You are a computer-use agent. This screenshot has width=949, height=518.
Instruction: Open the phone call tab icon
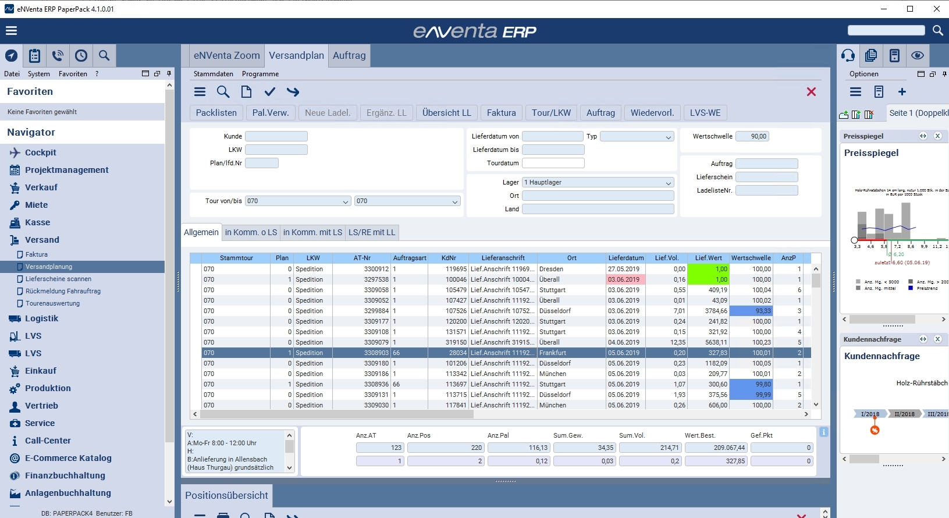(x=58, y=56)
